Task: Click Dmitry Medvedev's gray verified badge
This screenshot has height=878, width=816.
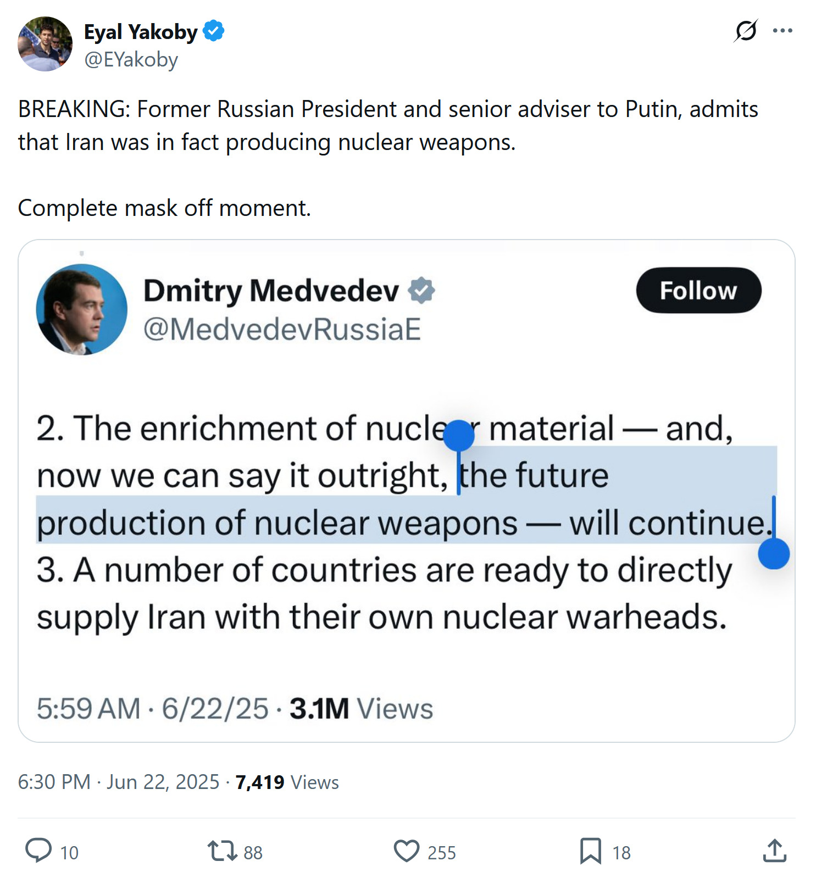Action: [421, 291]
